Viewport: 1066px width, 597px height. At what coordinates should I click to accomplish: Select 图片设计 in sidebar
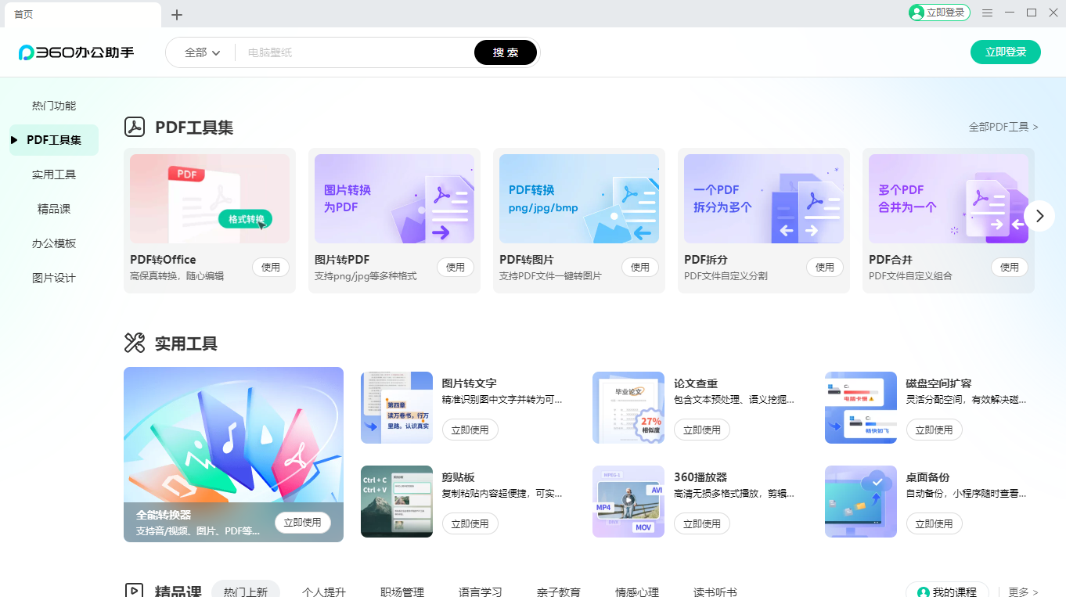click(54, 278)
